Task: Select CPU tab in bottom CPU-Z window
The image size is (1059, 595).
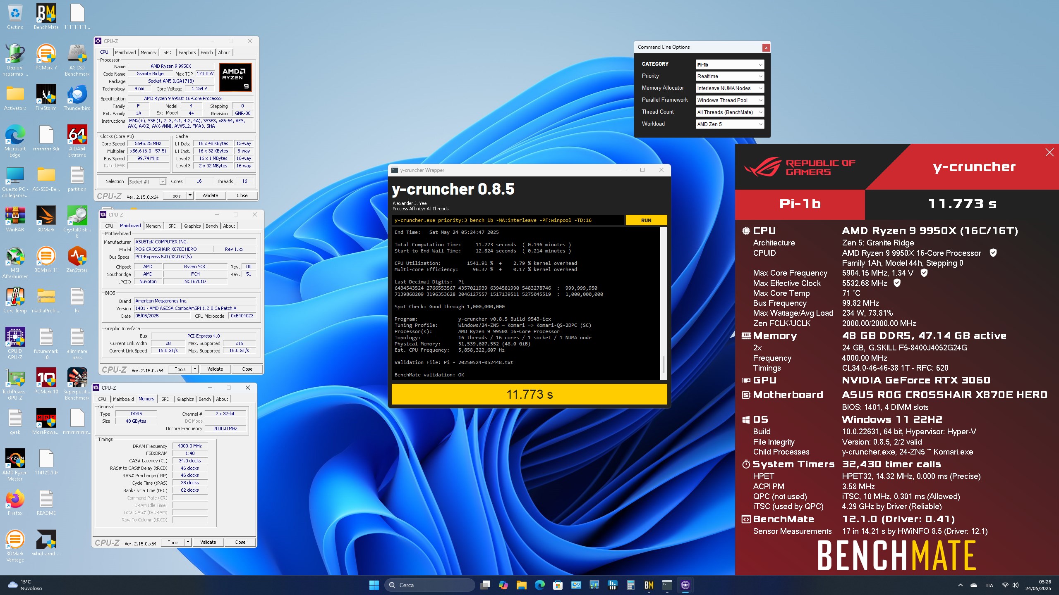Action: pyautogui.click(x=102, y=399)
